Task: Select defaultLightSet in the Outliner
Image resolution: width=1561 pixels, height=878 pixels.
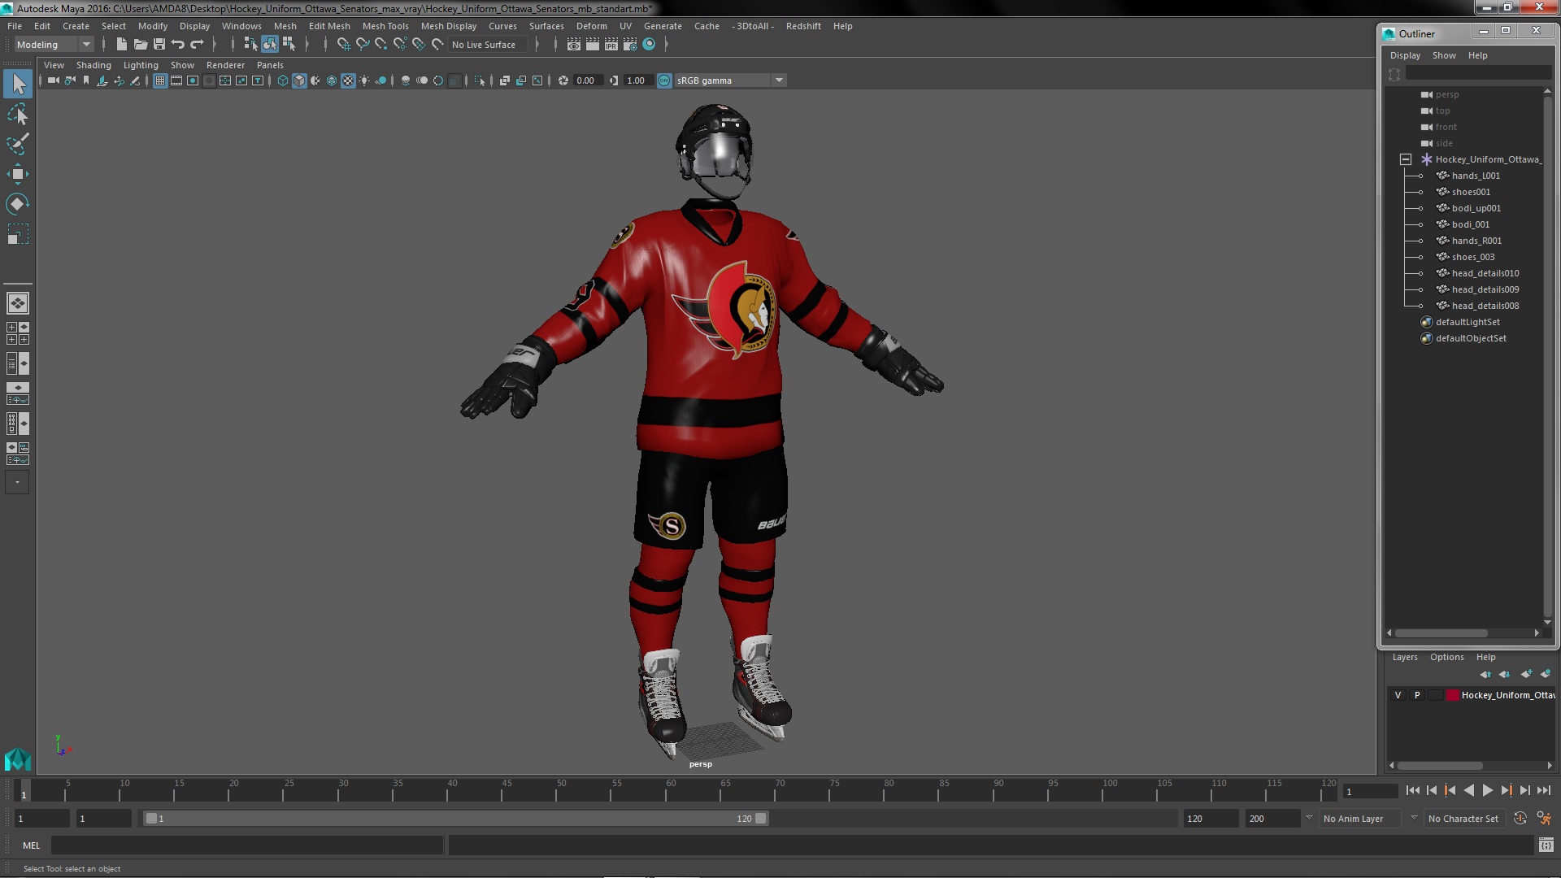Action: [1467, 322]
